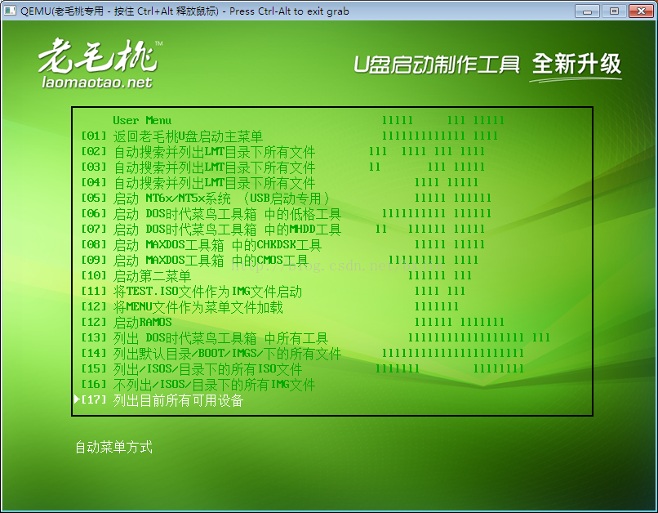Image resolution: width=658 pixels, height=513 pixels.
Task: Click the User Menu heading
Action: pyautogui.click(x=142, y=120)
